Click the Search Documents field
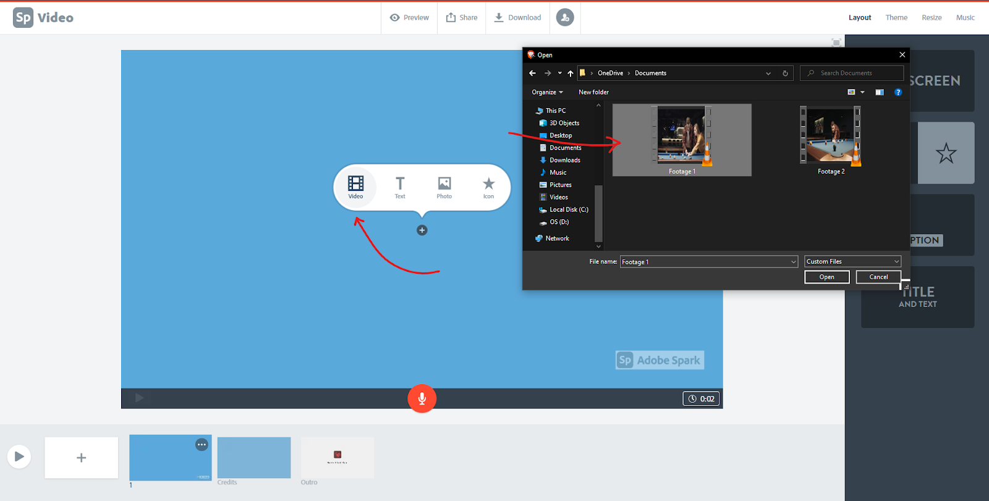 [852, 73]
